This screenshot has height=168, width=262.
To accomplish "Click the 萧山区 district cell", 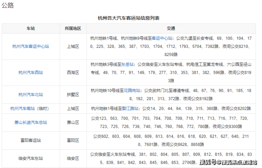I will [73, 123].
